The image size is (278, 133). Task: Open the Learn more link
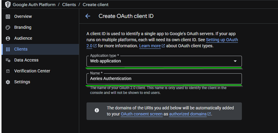point(150,46)
